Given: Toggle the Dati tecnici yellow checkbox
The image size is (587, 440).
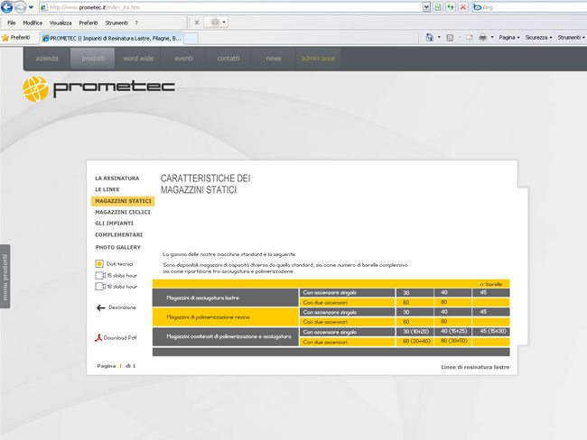Looking at the screenshot, I should 99,264.
